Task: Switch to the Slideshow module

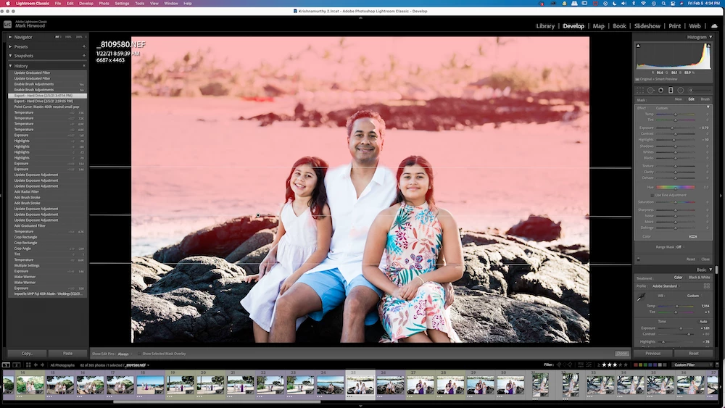Action: [x=647, y=26]
